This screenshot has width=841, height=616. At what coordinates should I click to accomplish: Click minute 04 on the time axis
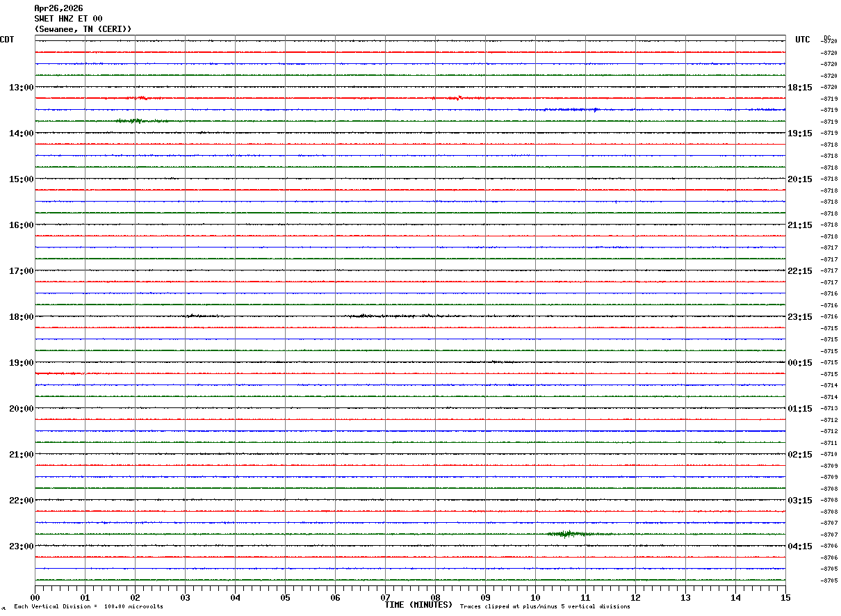[x=236, y=597]
